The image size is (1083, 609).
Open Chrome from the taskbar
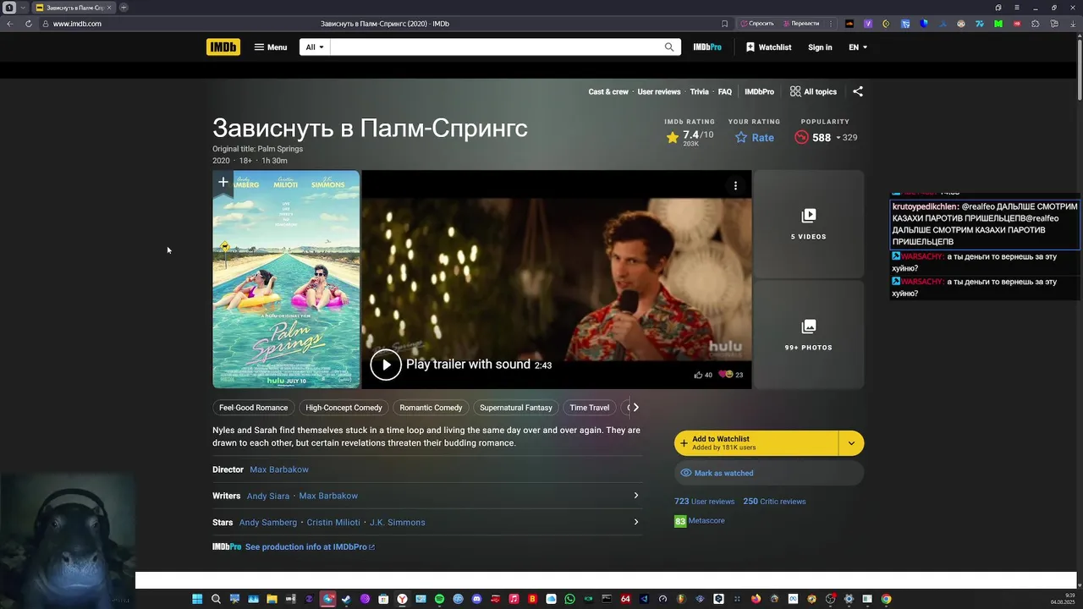pos(886,599)
